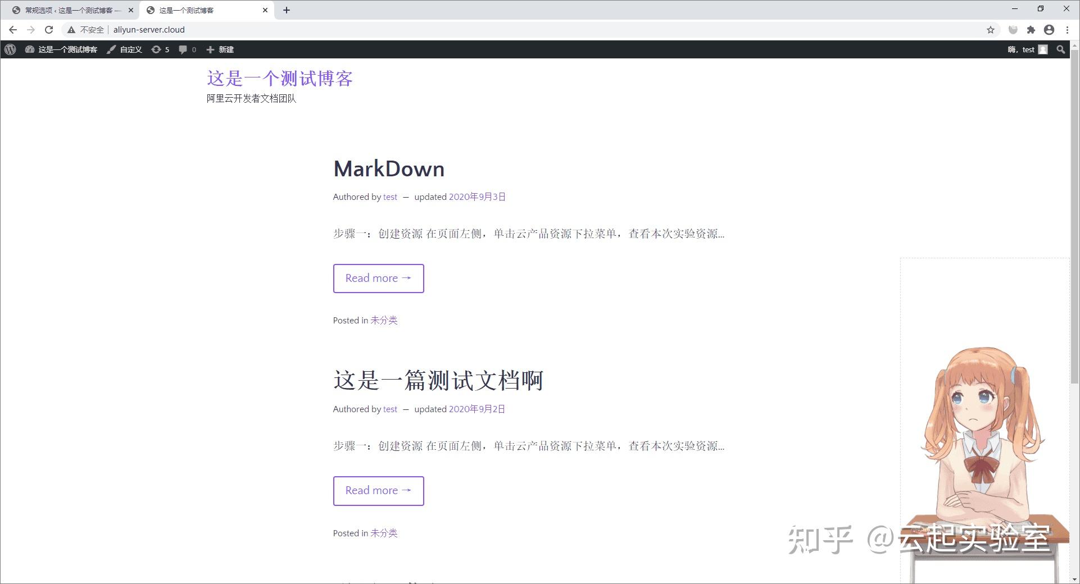
Task: Go back with the browser back arrow
Action: click(13, 30)
